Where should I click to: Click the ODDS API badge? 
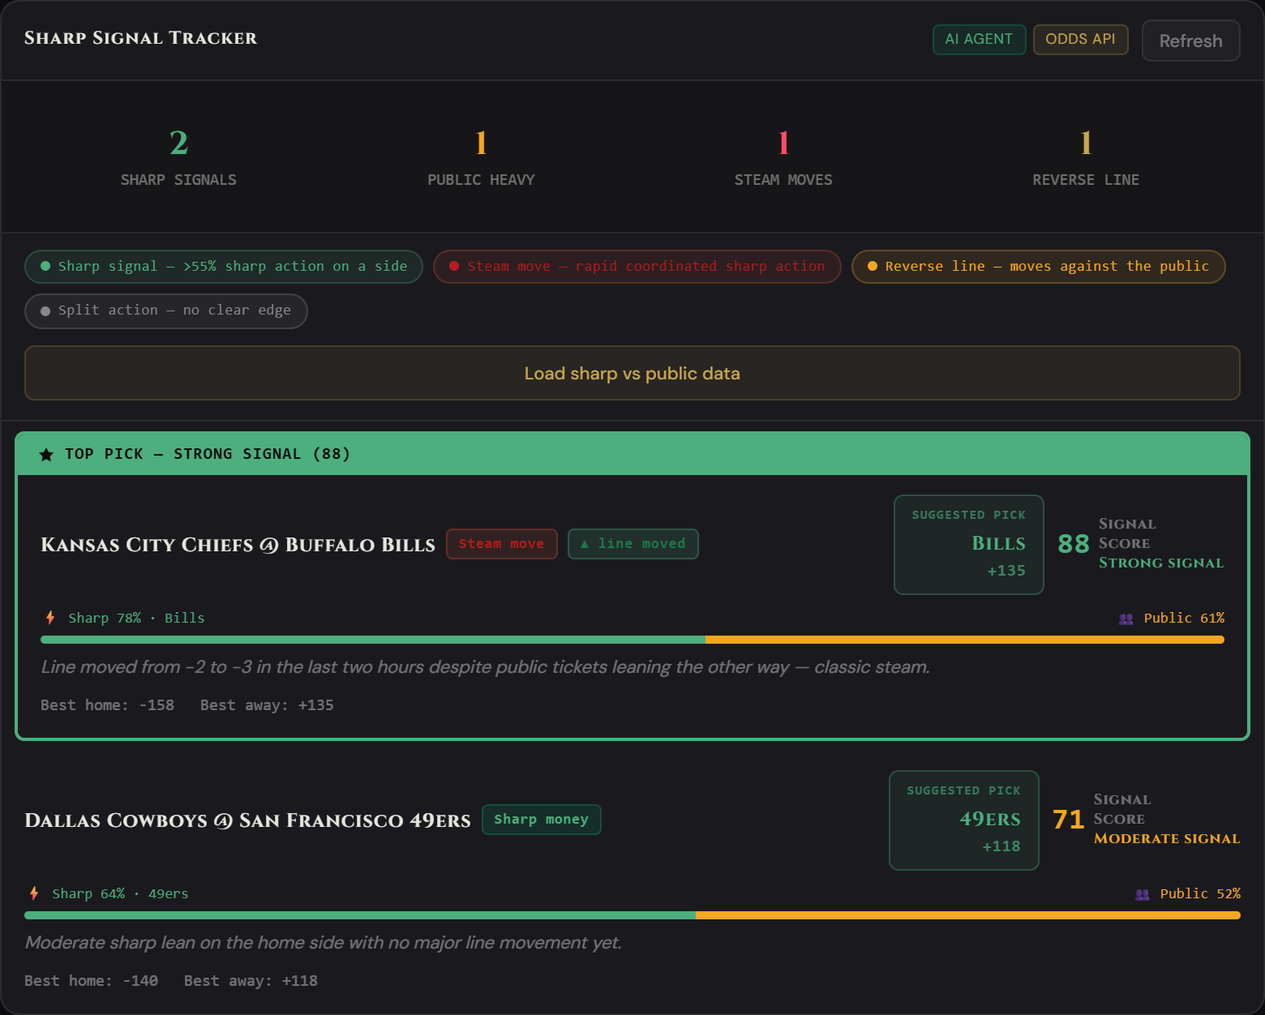click(x=1080, y=39)
